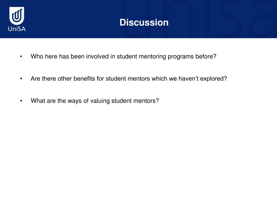277x208 pixels.
Task: Select the UniSA wordmark under the shield
Action: pos(17,29)
